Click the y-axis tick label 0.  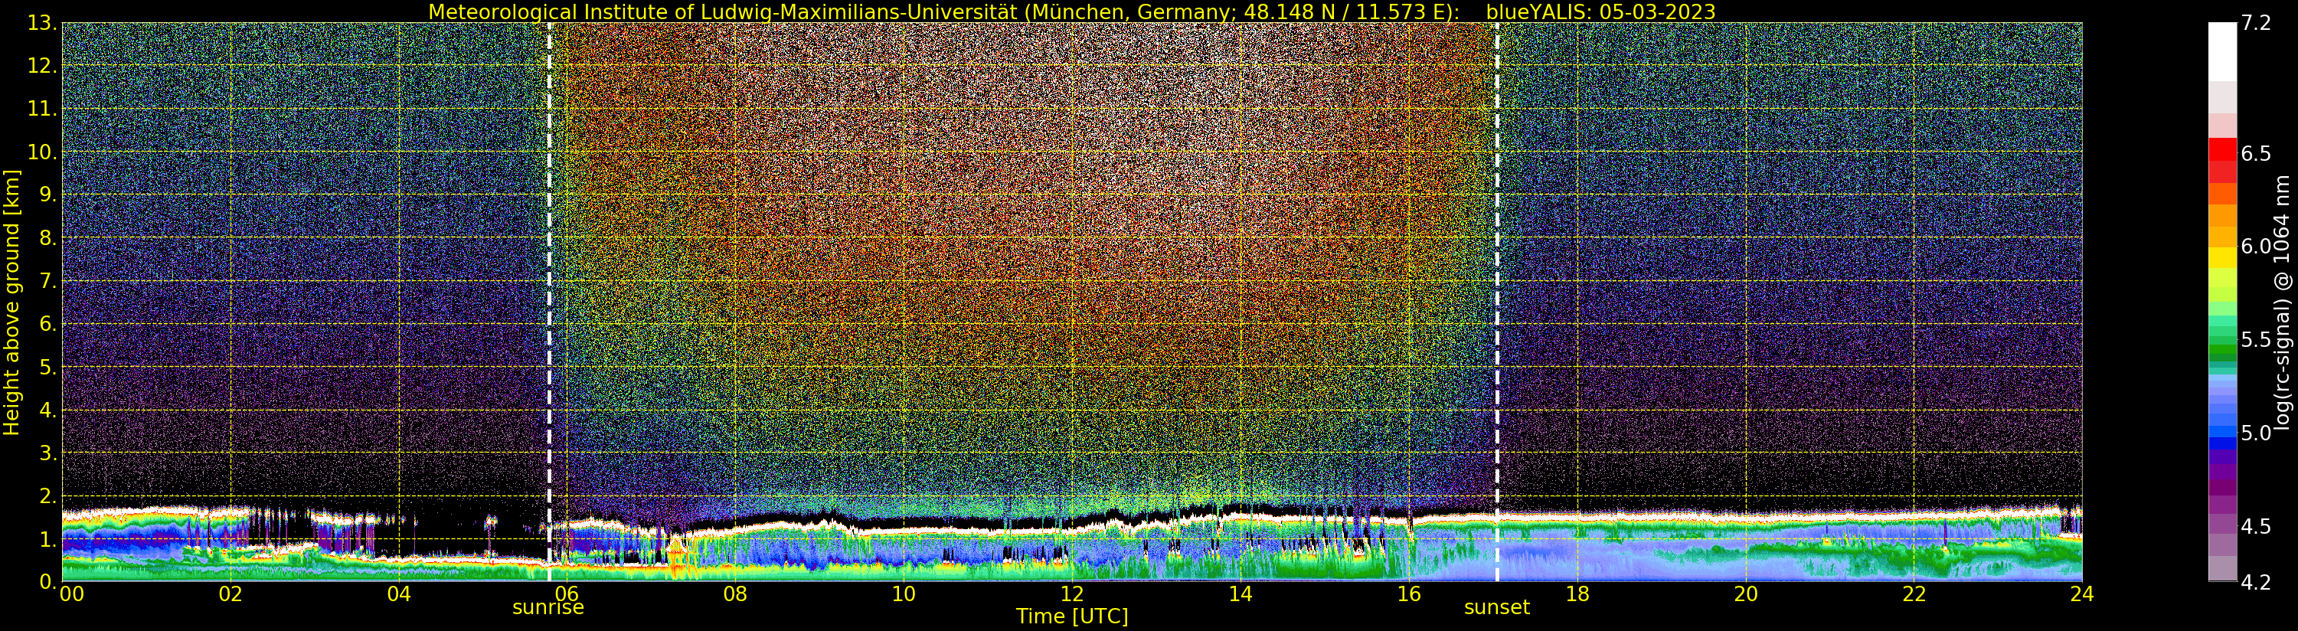[48, 581]
